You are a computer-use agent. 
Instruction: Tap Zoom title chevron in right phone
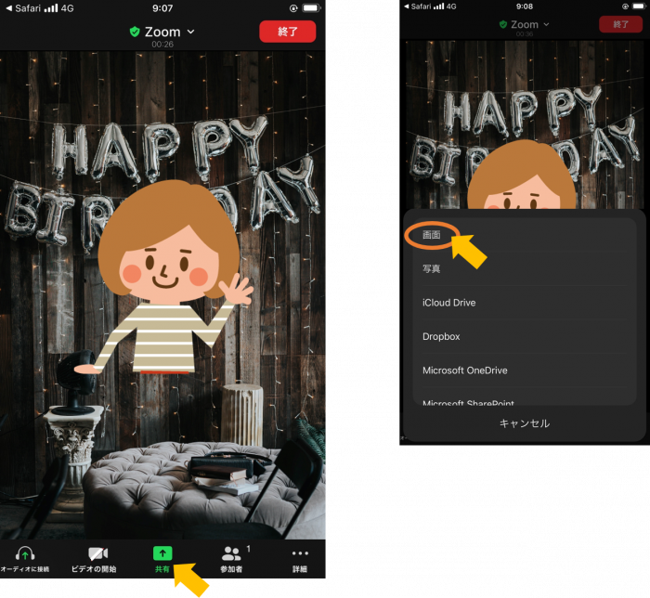coord(546,24)
